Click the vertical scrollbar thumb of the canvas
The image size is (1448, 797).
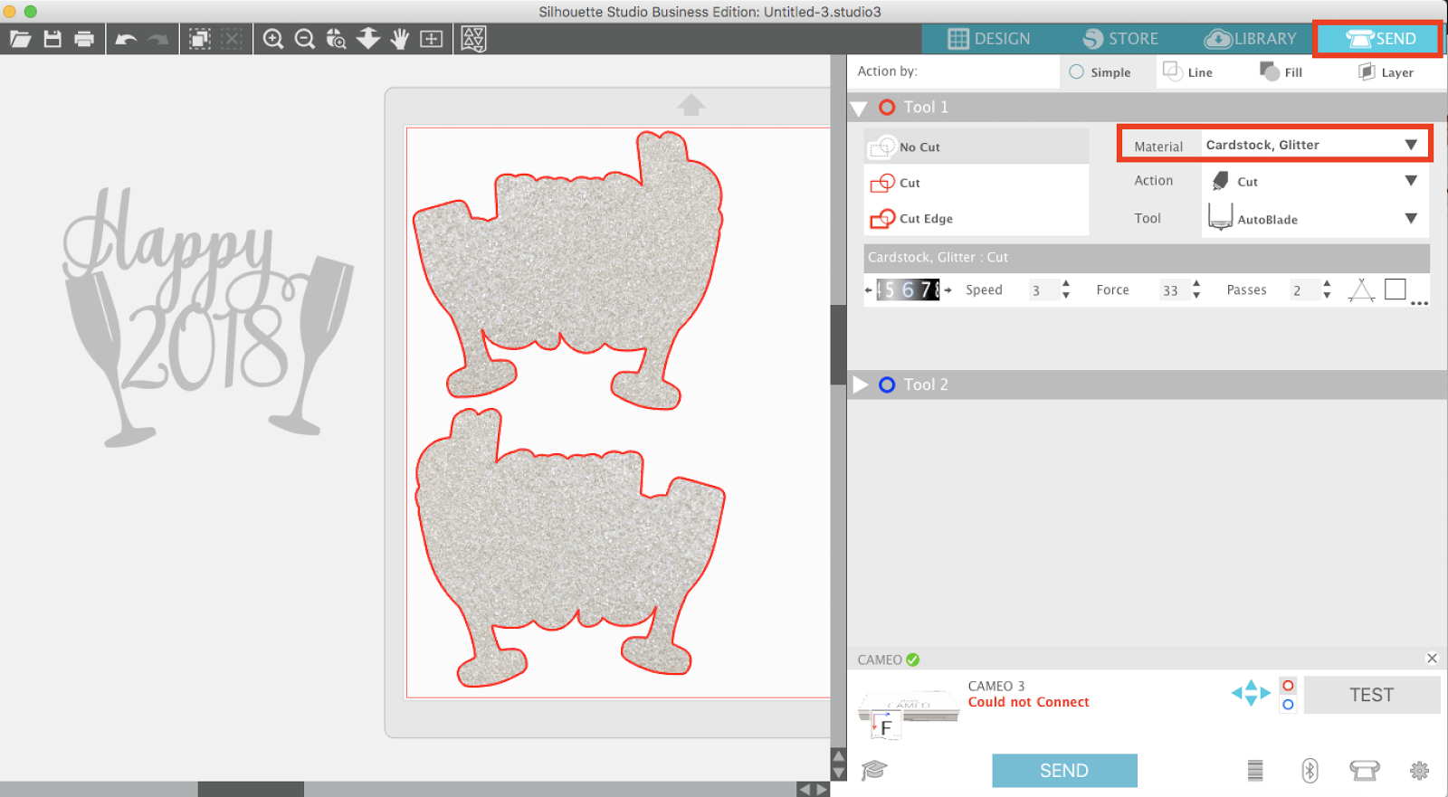838,345
